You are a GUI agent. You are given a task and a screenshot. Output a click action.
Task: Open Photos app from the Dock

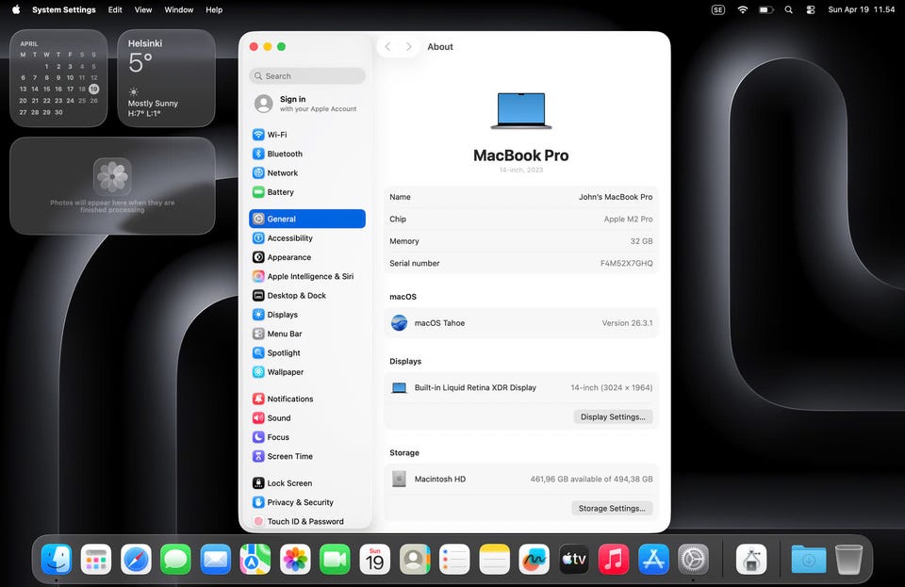(x=295, y=559)
